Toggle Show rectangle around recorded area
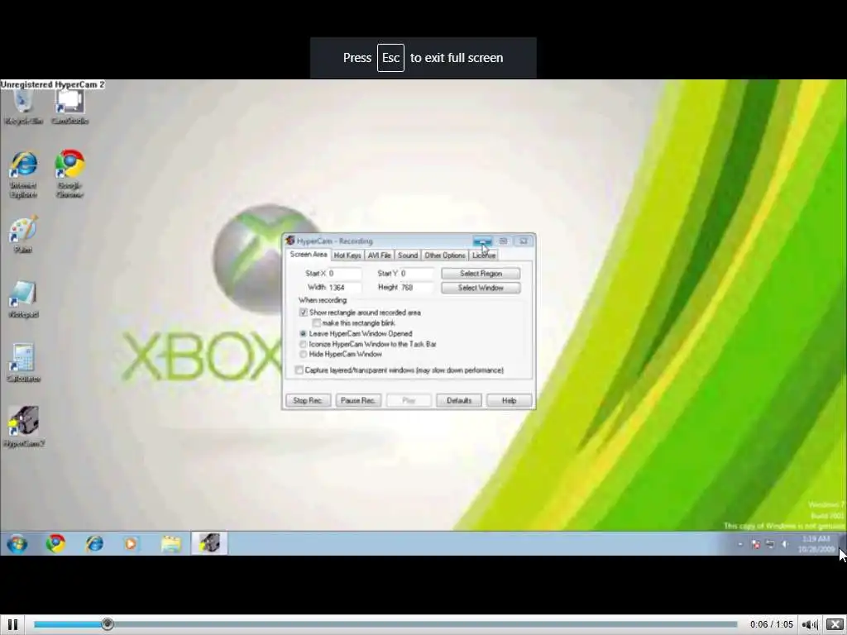Screen dimensions: 847x635 tap(303, 313)
